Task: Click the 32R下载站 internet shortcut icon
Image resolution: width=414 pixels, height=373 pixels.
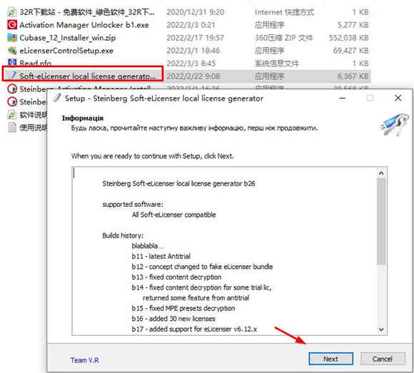Action: coord(12,12)
